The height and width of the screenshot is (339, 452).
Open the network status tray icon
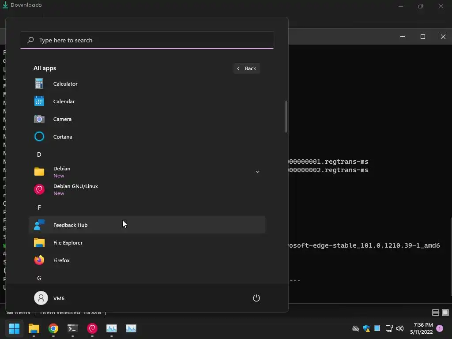(389, 328)
